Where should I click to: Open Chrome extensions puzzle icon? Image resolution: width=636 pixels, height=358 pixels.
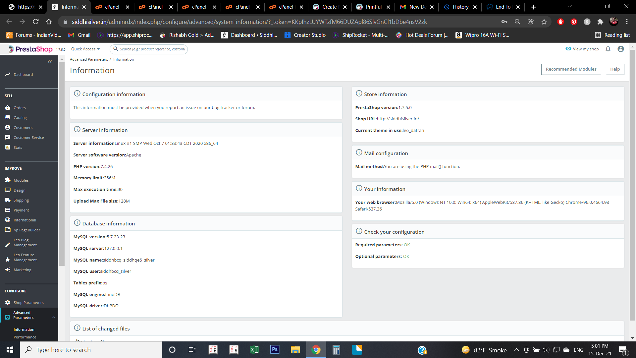[x=600, y=22]
